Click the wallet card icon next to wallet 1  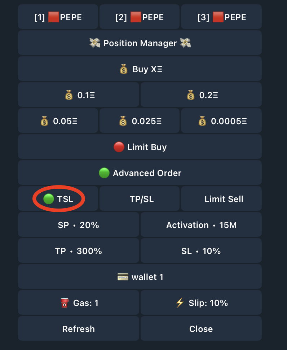(x=123, y=277)
